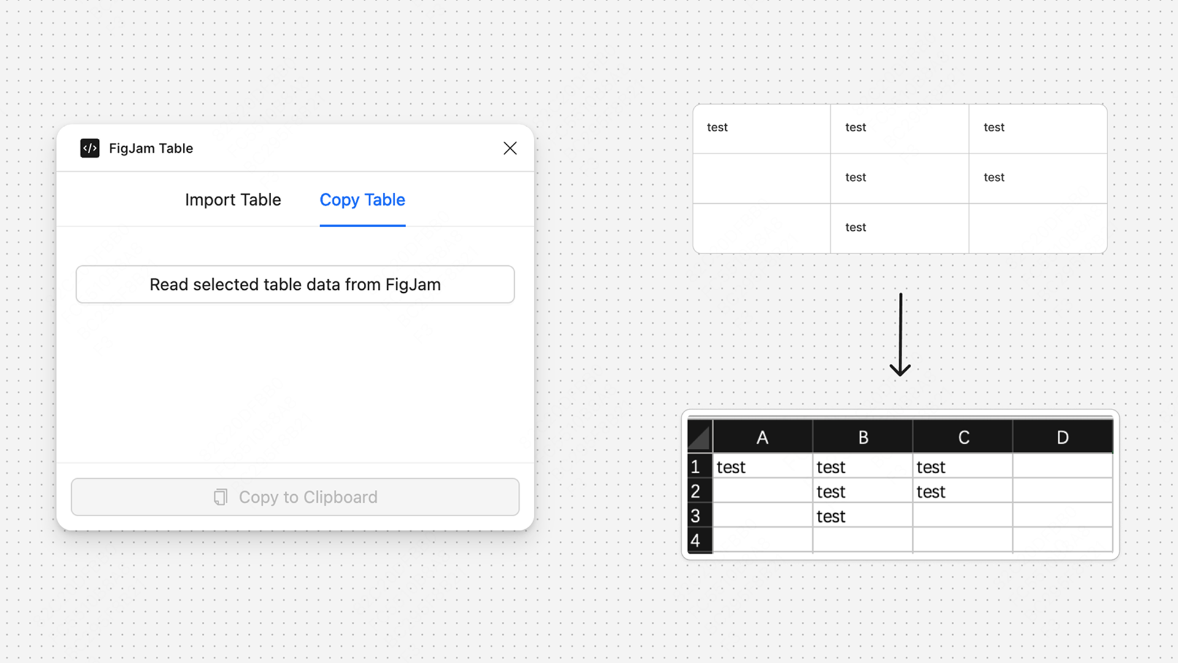Select spreadsheet row header 4

pos(699,540)
